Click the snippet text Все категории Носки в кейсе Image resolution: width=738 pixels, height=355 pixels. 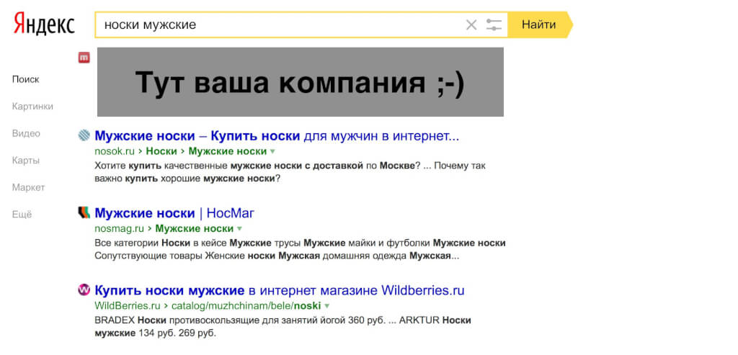pyautogui.click(x=301, y=250)
